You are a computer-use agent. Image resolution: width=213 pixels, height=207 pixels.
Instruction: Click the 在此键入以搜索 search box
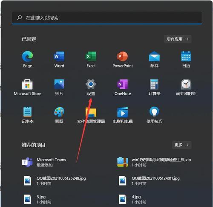pyautogui.click(x=106, y=18)
